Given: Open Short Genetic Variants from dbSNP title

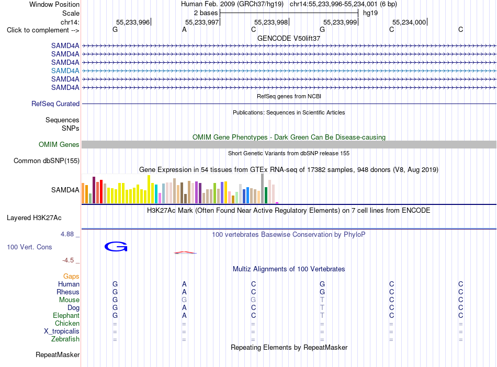Looking at the screenshot, I should [289, 153].
